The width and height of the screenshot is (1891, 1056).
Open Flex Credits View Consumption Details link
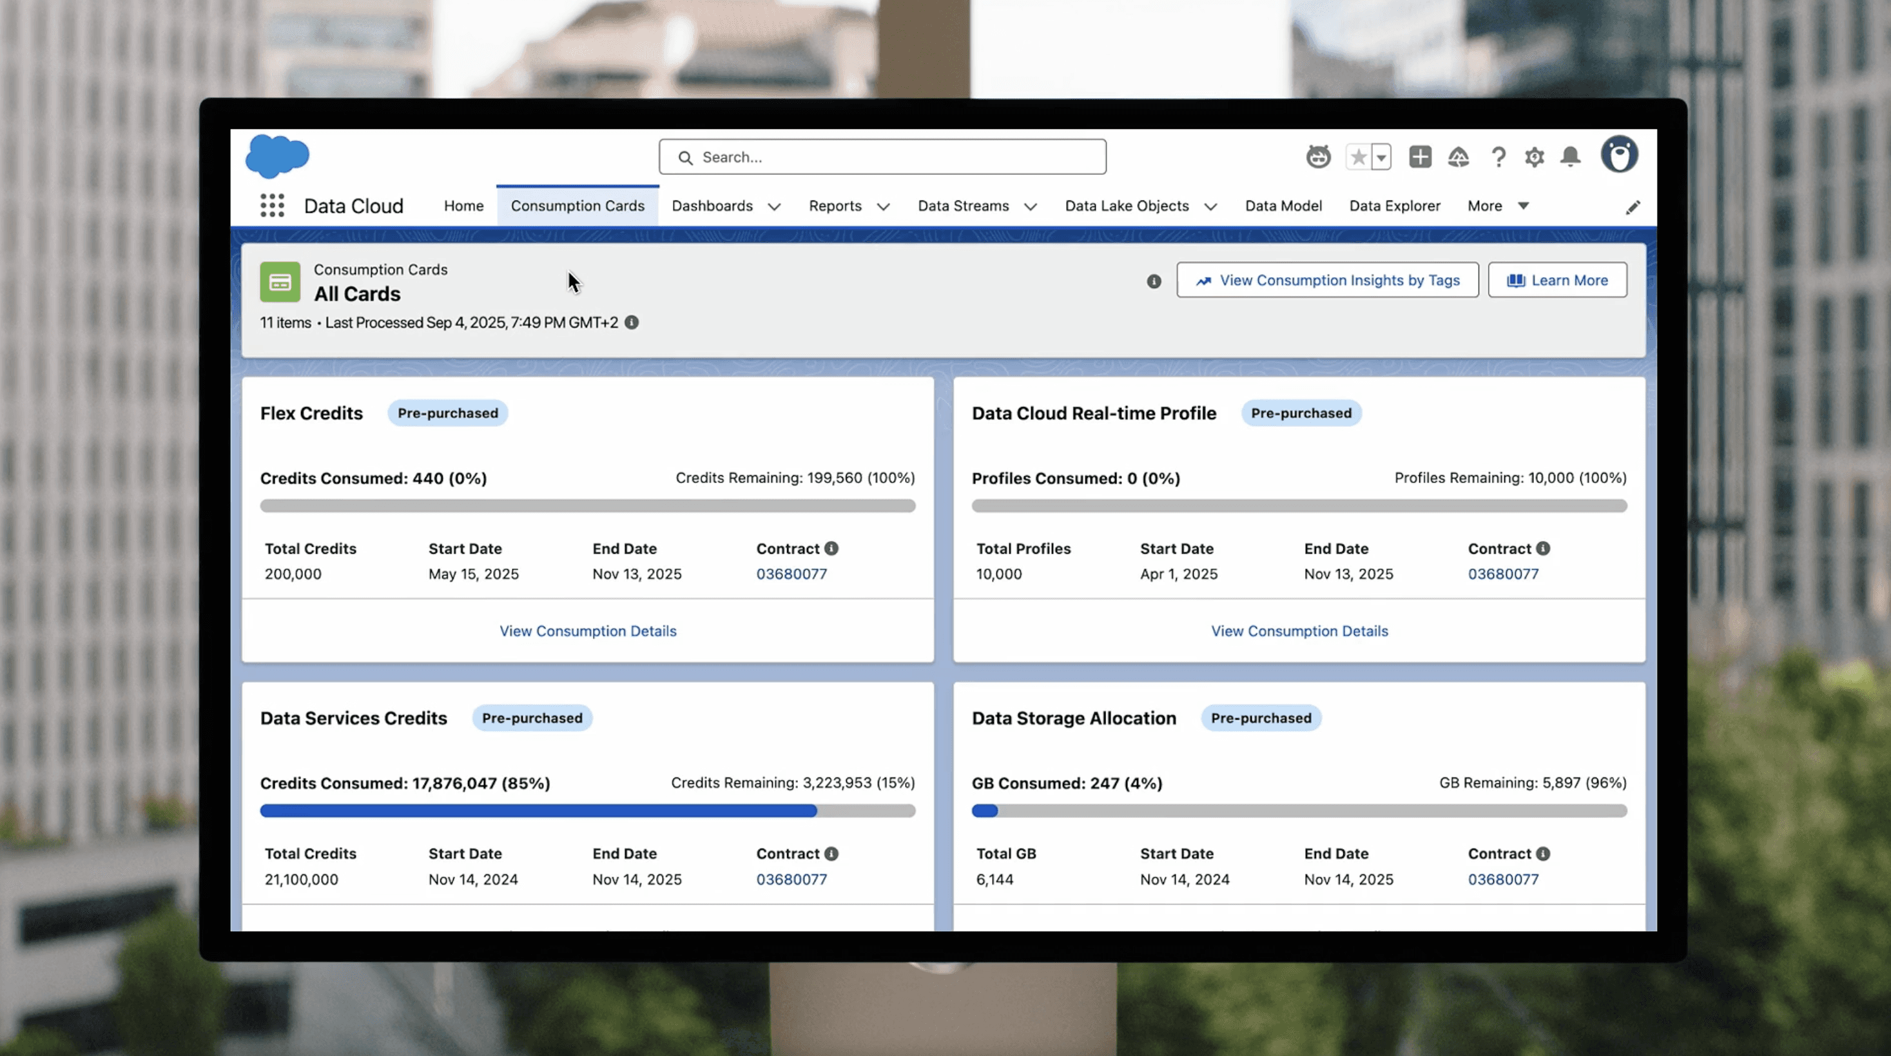click(587, 631)
